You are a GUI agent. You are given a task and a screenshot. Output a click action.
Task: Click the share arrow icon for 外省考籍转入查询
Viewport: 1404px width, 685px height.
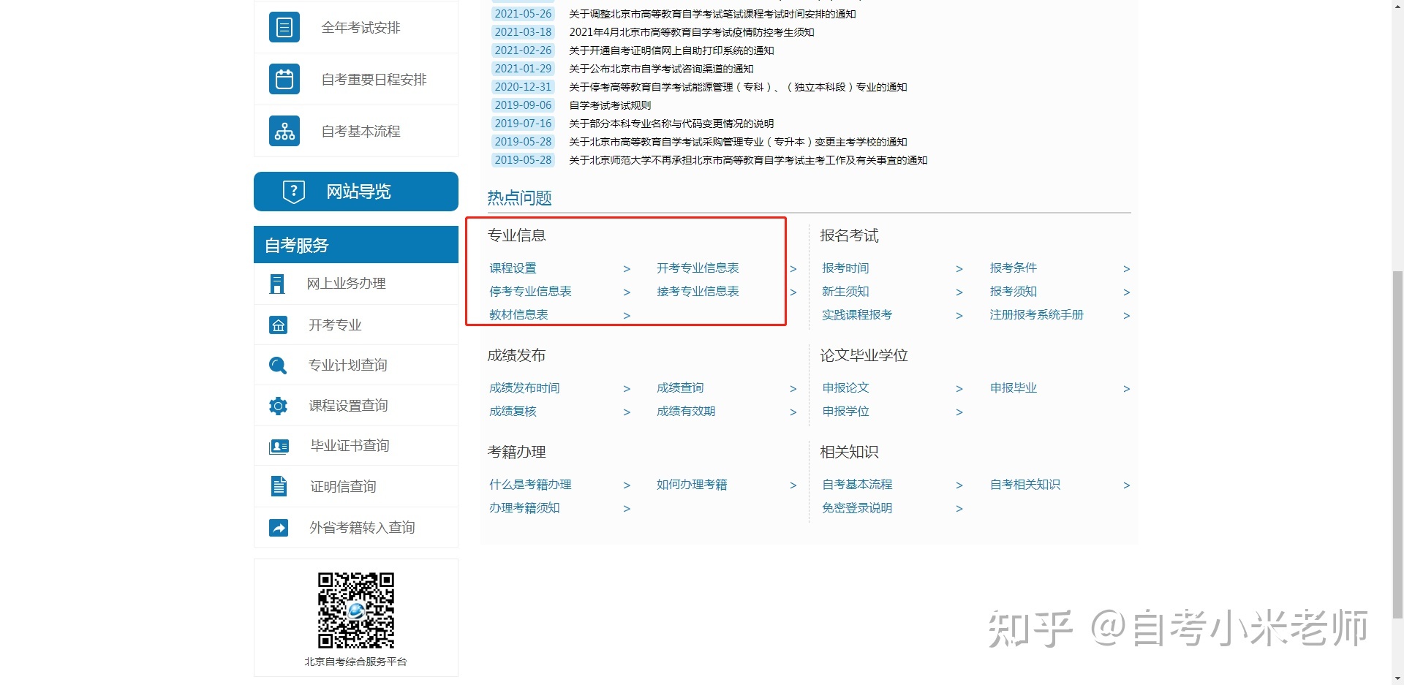(x=279, y=527)
